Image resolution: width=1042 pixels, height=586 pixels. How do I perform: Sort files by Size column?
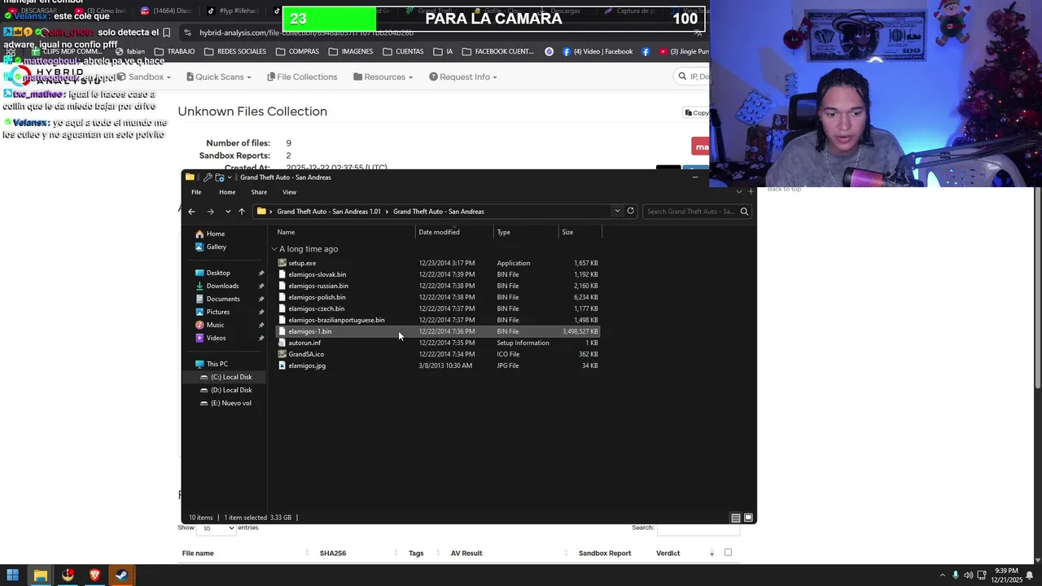pos(580,232)
